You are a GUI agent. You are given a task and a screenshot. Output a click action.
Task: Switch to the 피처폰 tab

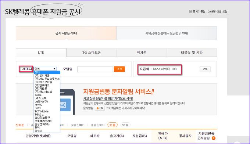(x=142, y=53)
